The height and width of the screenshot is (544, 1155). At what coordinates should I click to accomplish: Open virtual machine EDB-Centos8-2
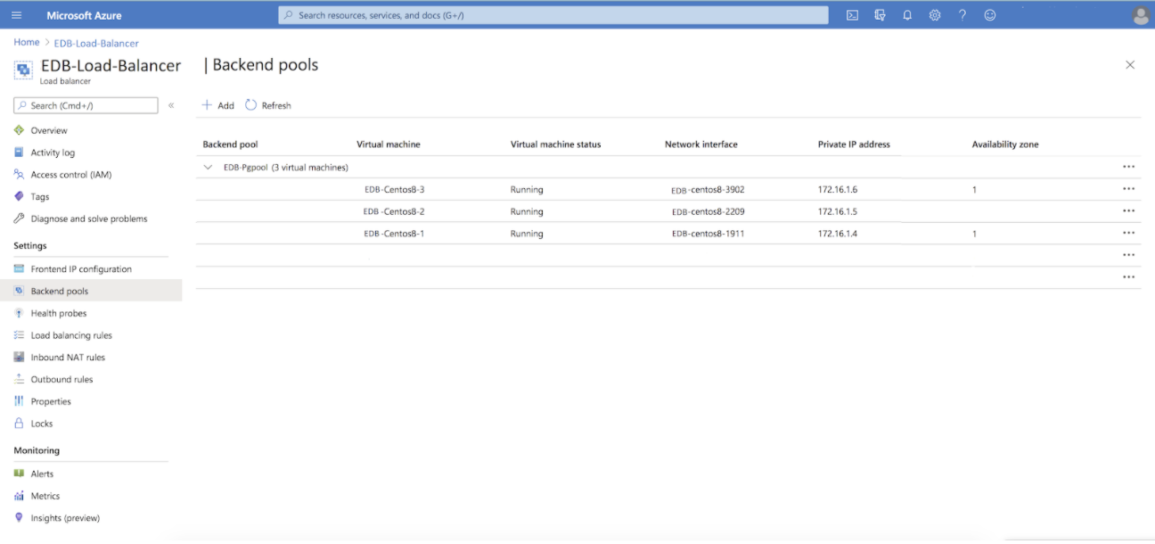click(x=394, y=211)
